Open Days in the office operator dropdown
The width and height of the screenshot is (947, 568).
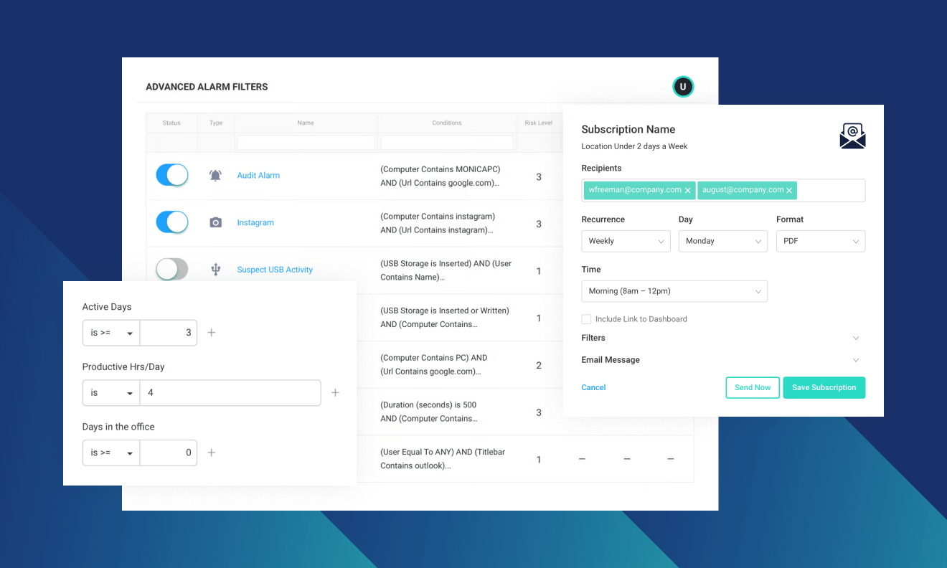111,453
